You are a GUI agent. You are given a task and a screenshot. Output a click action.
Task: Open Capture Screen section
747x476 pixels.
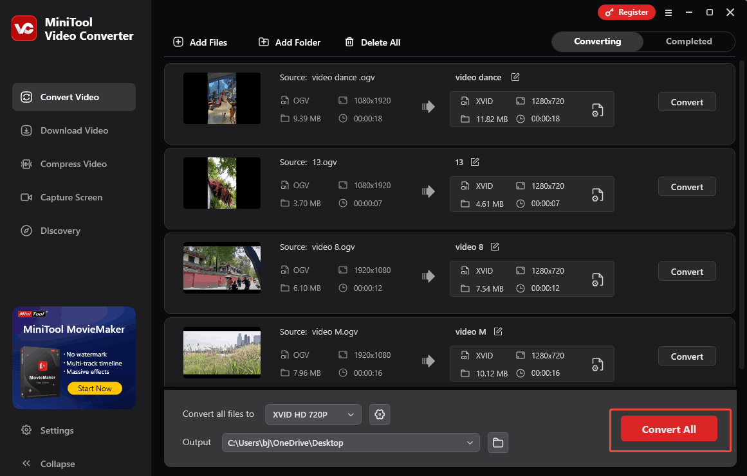[74, 197]
